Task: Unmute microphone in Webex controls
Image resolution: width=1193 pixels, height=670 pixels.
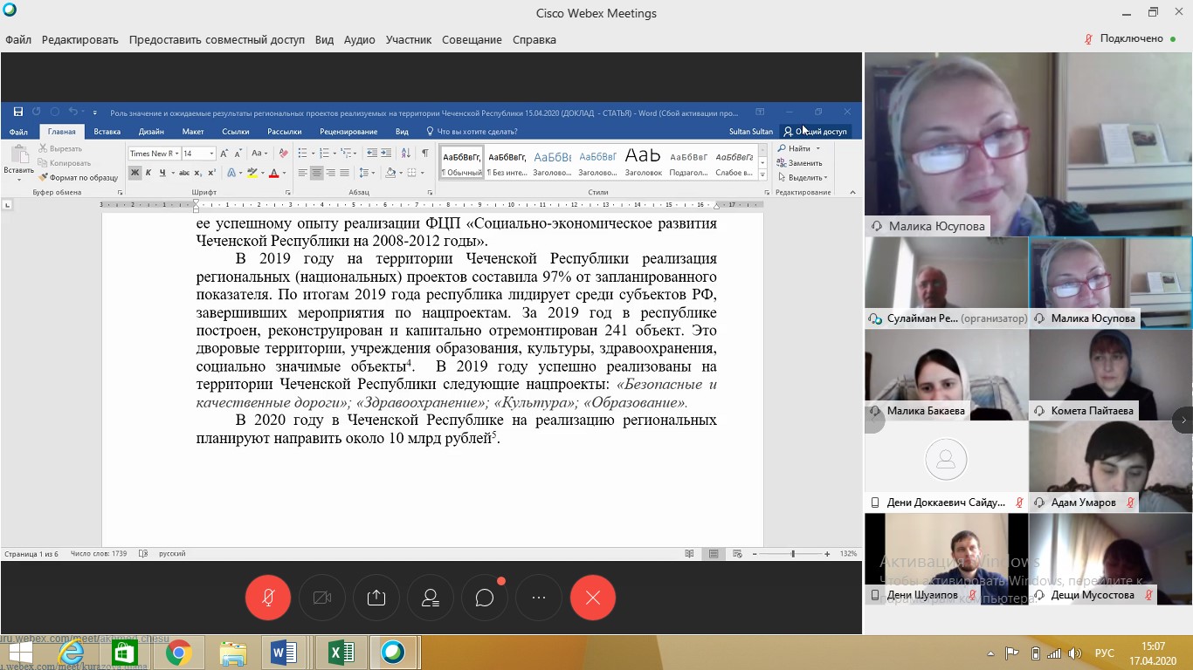Action: click(x=268, y=598)
